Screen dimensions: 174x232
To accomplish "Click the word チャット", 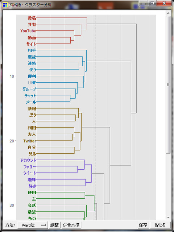I will (x=30, y=96).
